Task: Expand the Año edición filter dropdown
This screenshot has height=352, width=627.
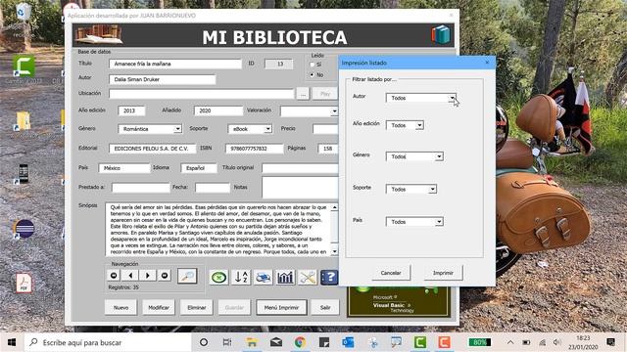Action: [x=419, y=125]
